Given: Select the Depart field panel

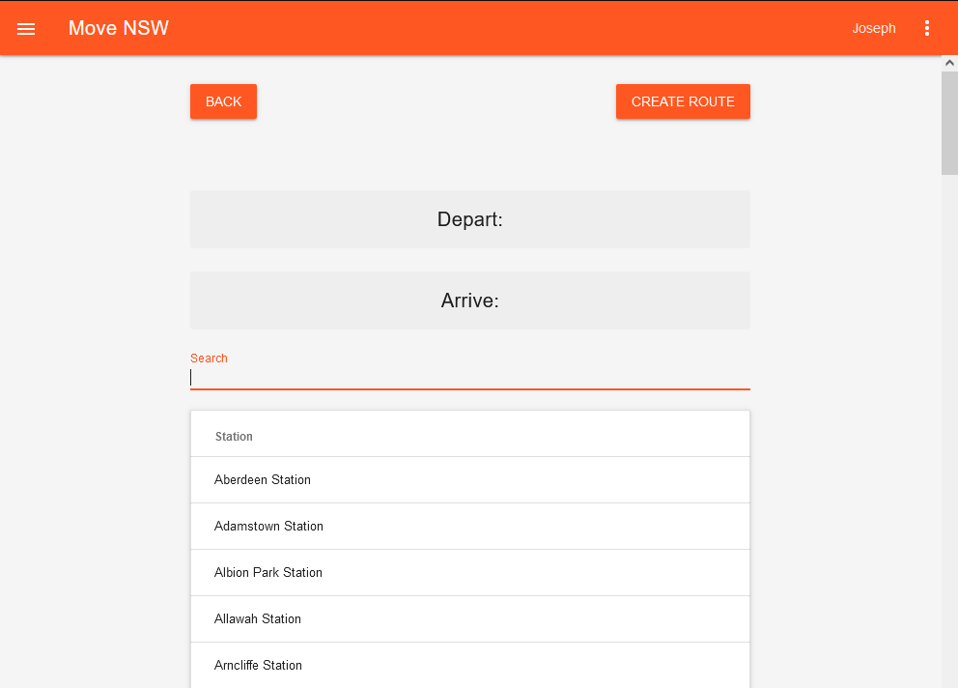Looking at the screenshot, I should pos(469,219).
